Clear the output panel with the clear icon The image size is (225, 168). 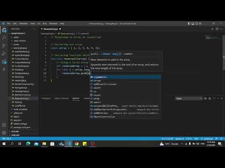click(x=205, y=98)
